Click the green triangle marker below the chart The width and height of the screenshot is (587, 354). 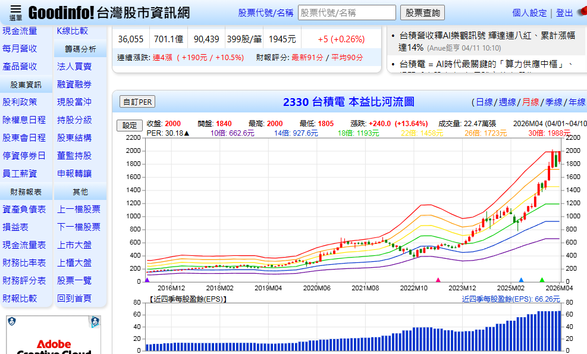click(x=542, y=280)
